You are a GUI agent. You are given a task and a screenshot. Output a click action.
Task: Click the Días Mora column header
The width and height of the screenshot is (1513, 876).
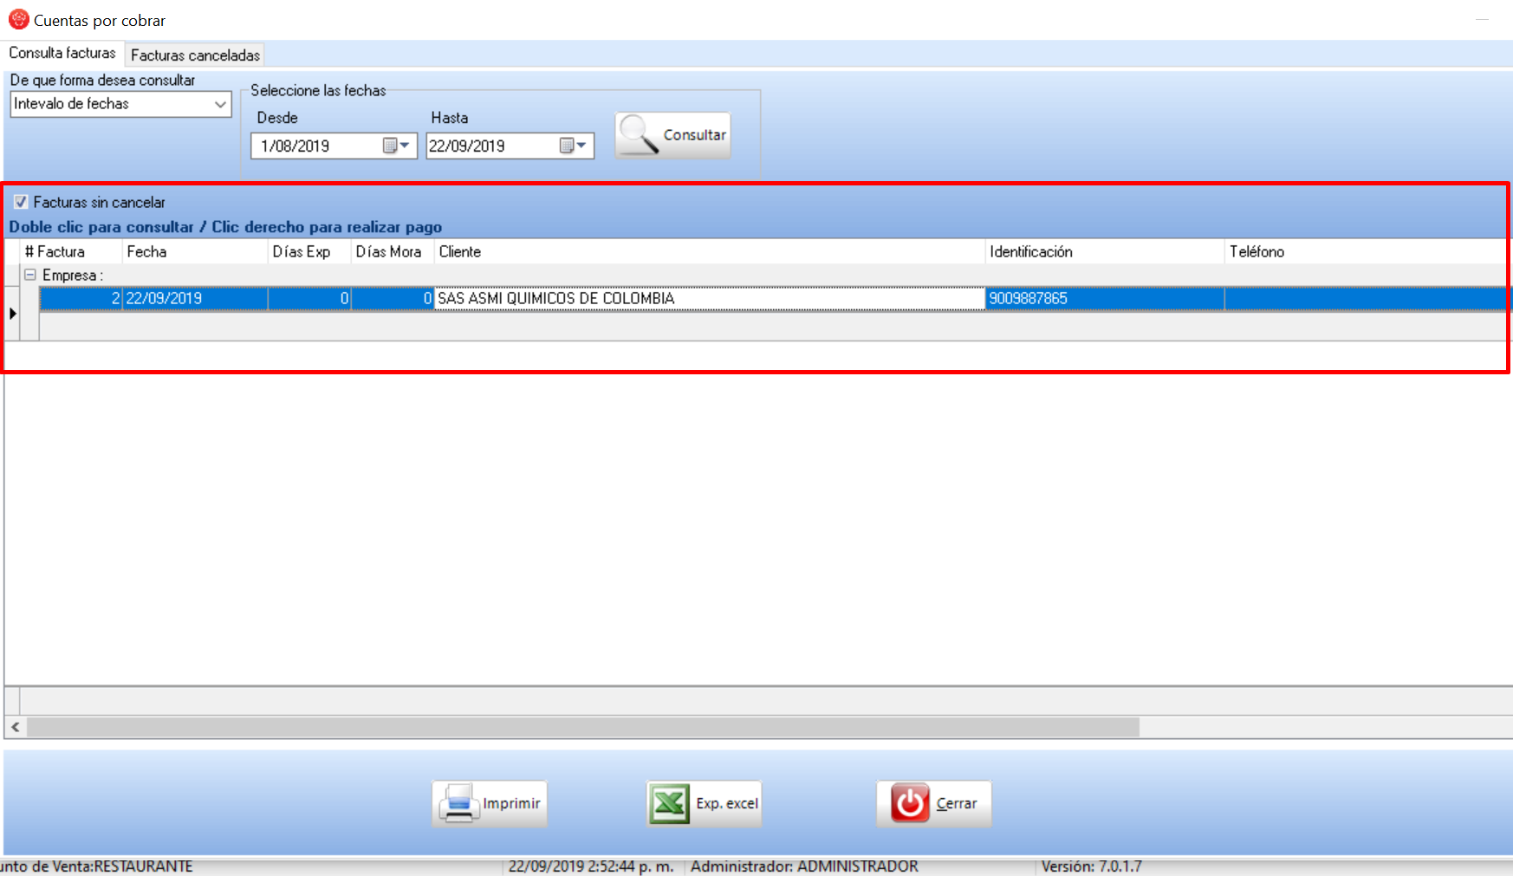click(388, 251)
